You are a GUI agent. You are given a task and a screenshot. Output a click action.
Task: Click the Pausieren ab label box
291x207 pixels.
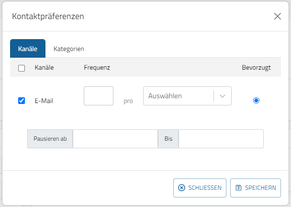click(50, 139)
